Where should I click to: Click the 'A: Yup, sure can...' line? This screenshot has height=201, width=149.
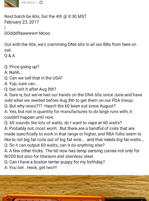click(x=21, y=84)
